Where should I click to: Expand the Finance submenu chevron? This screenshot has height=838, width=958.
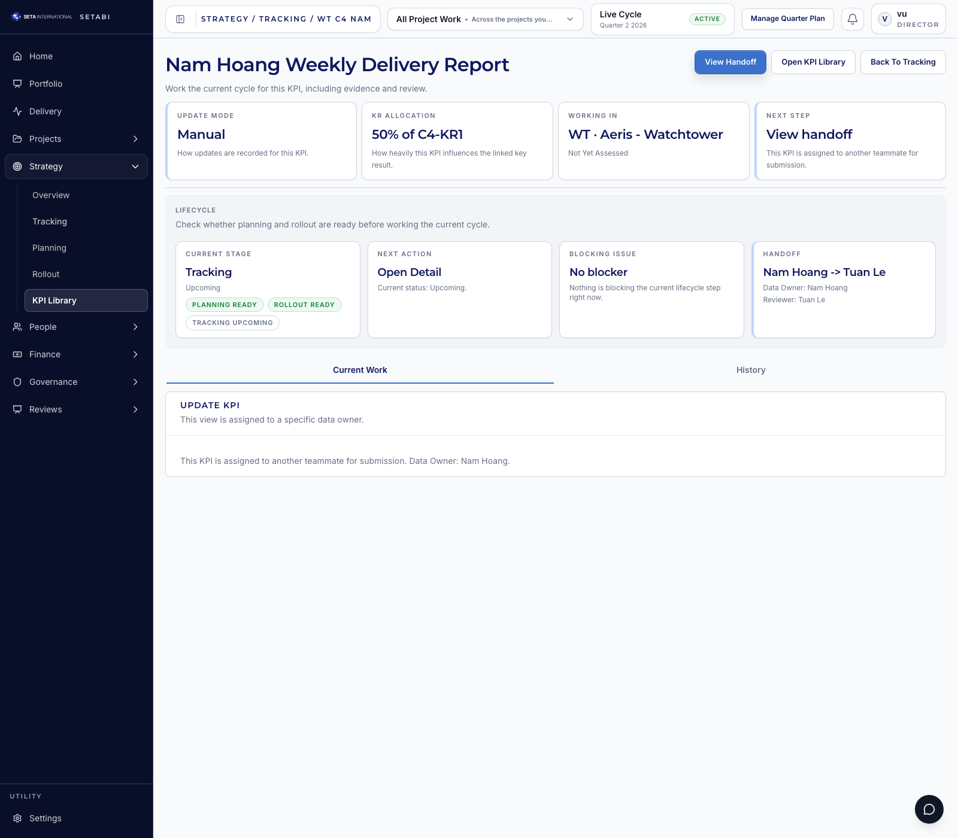point(135,354)
